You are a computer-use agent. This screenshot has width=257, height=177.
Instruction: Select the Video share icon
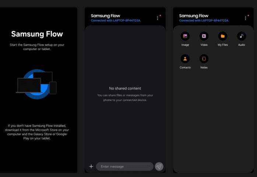pos(204,36)
